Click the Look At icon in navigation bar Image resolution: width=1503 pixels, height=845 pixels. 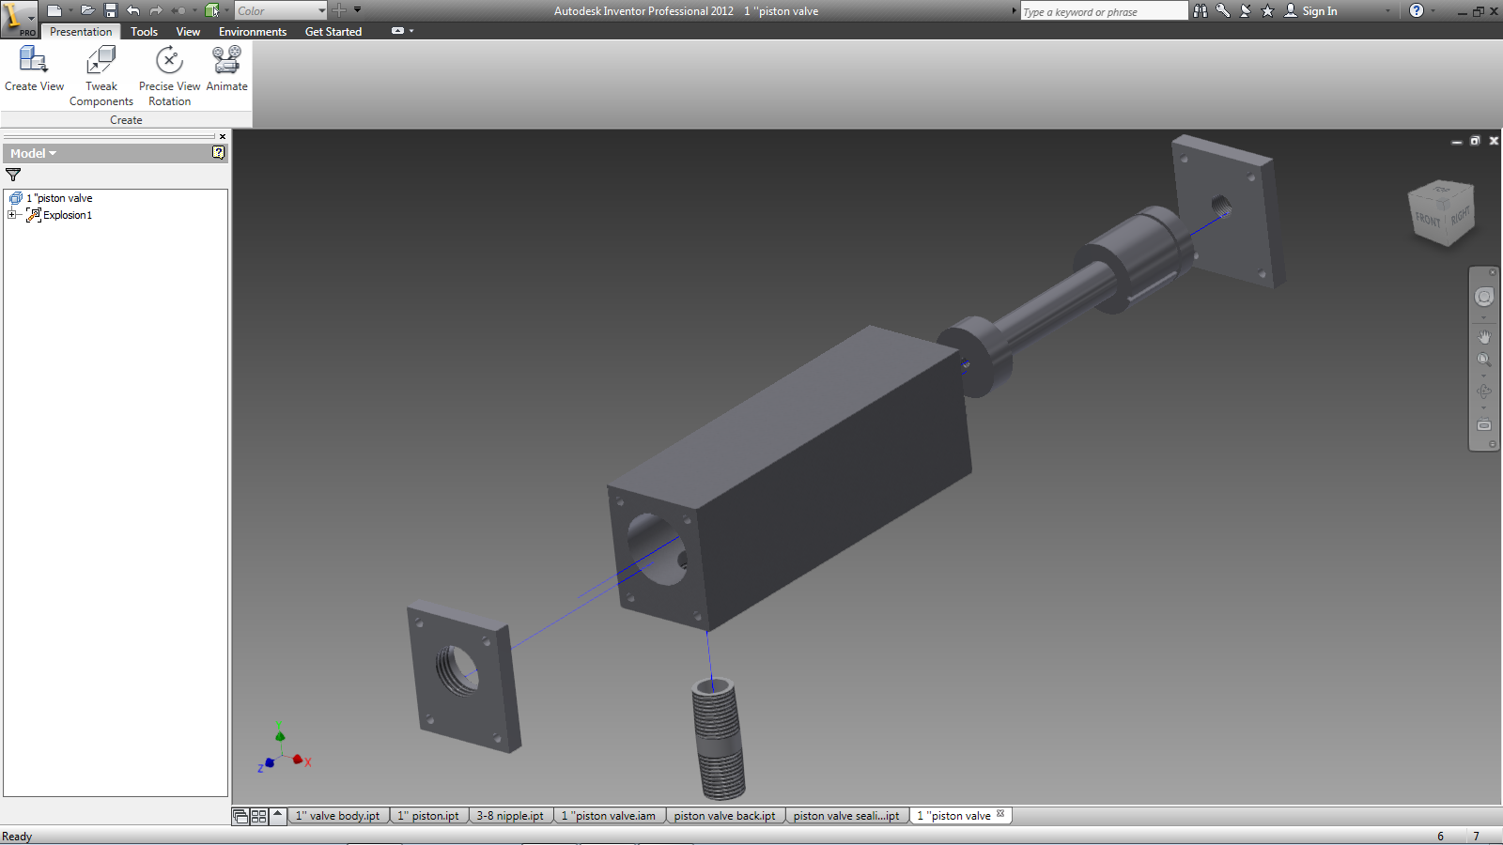[x=1484, y=424]
